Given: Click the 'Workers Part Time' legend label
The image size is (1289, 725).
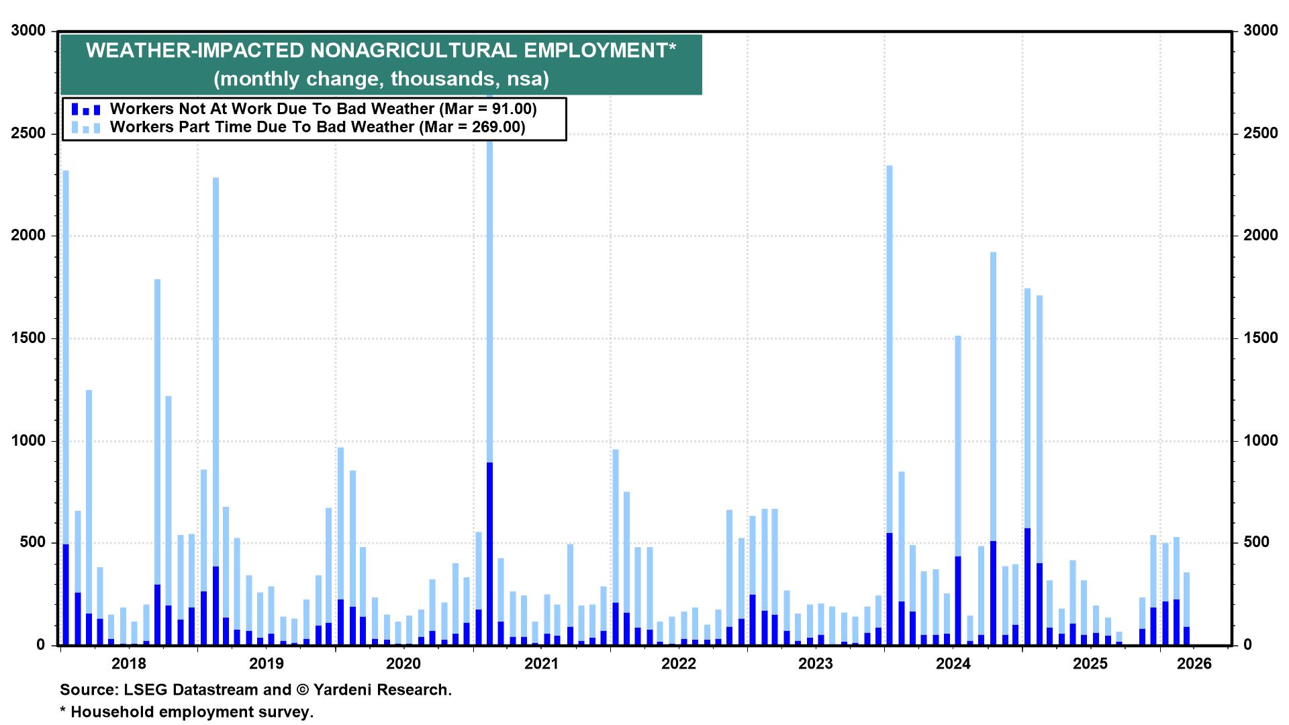Looking at the screenshot, I should pos(317,127).
